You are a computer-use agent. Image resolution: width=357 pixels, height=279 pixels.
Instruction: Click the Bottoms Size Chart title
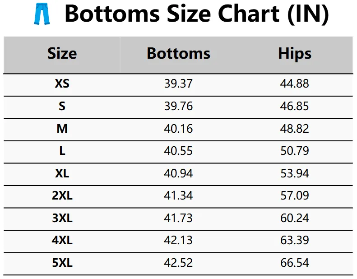pos(196,14)
